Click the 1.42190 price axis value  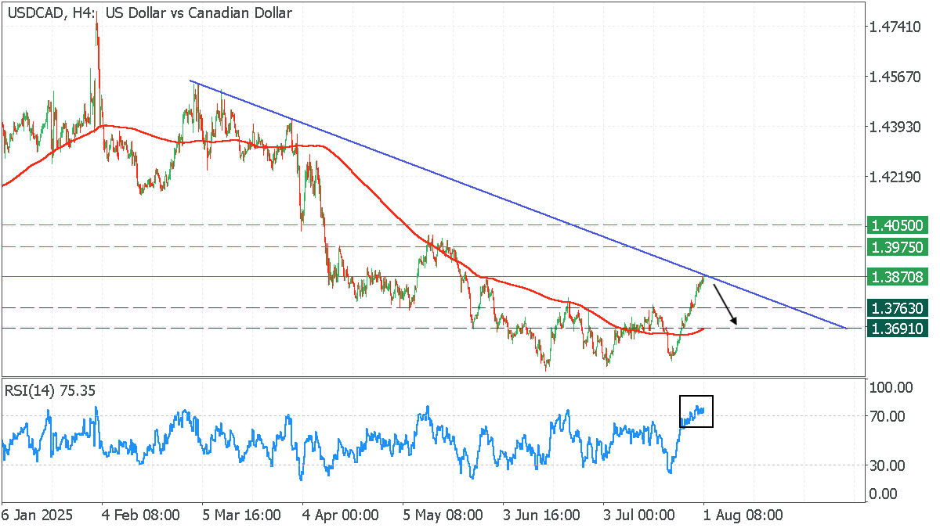895,177
